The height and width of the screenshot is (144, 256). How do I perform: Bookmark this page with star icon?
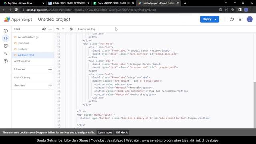tap(232, 10)
